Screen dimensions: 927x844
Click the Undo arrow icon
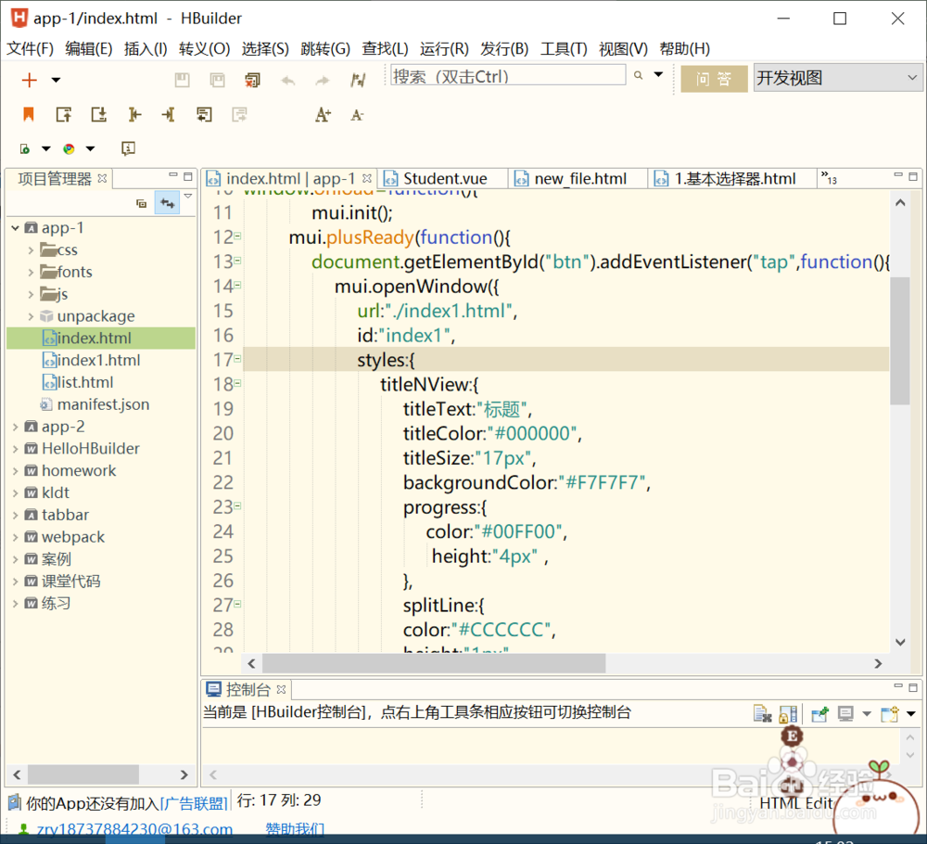(288, 81)
